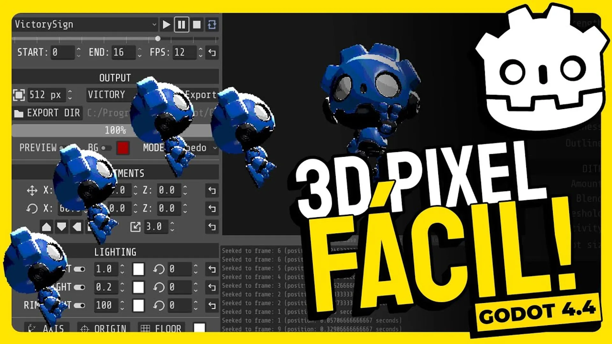Reset the position row values
The image size is (612, 344).
pos(212,190)
